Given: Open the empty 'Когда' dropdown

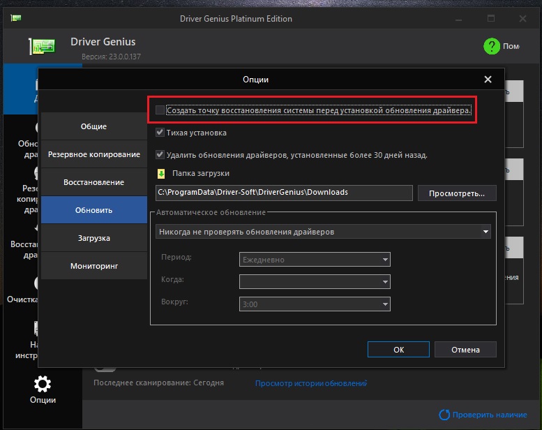Looking at the screenshot, I should pyautogui.click(x=315, y=281).
